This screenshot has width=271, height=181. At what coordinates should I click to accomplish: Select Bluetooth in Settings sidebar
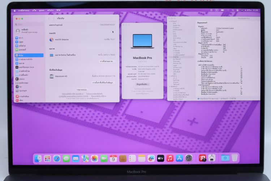click(x=29, y=42)
